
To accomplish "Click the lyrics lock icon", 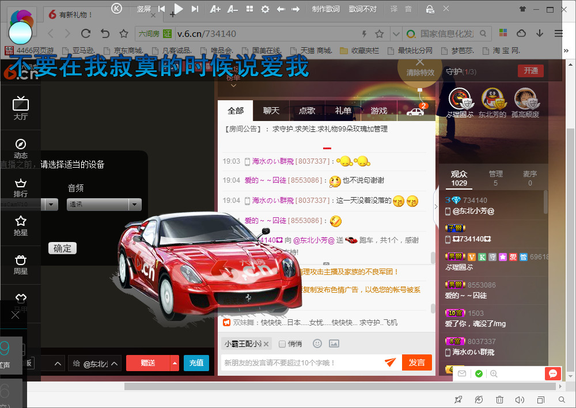I will pyautogui.click(x=430, y=9).
